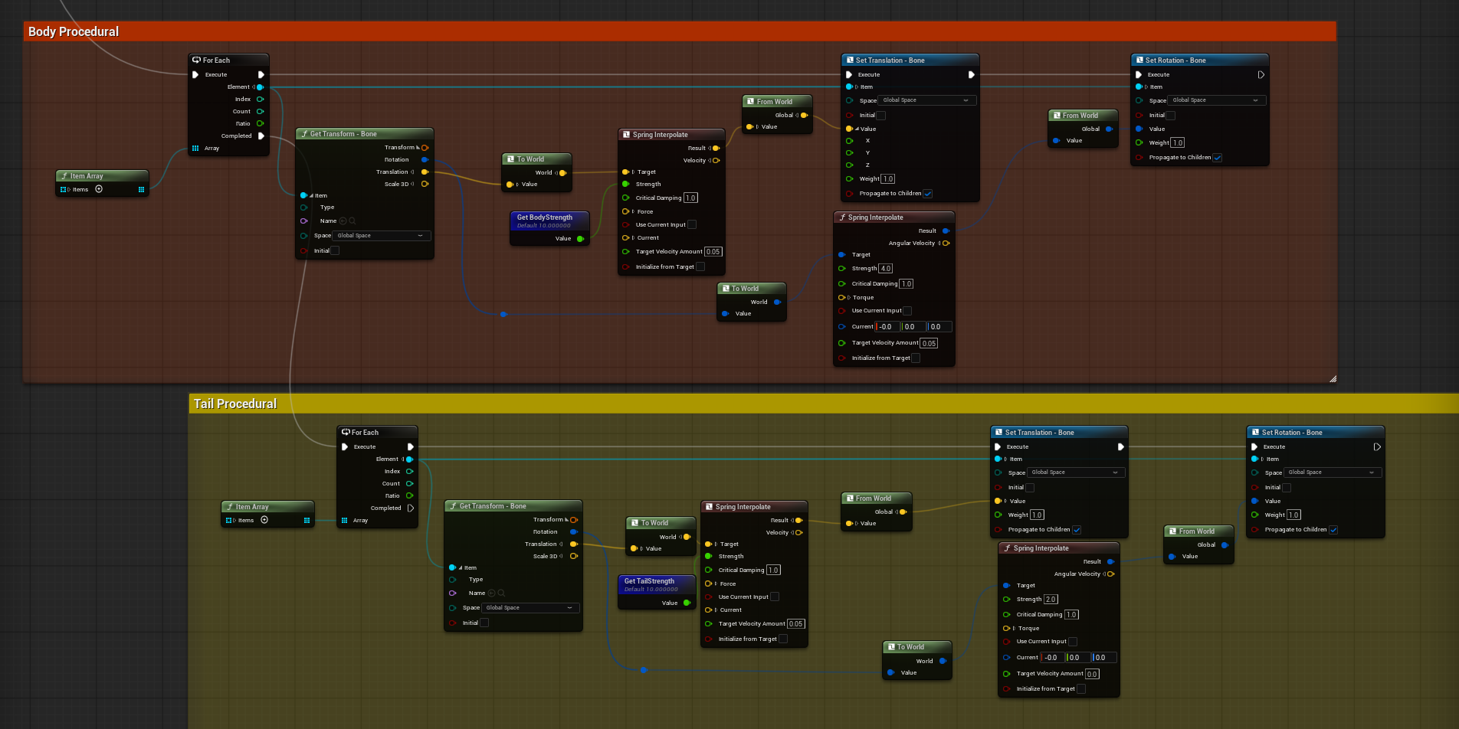Viewport: 1459px width, 729px height.
Task: Enable Propagate to Children on tail Set Rotation - Bone
Action: tap(1335, 529)
